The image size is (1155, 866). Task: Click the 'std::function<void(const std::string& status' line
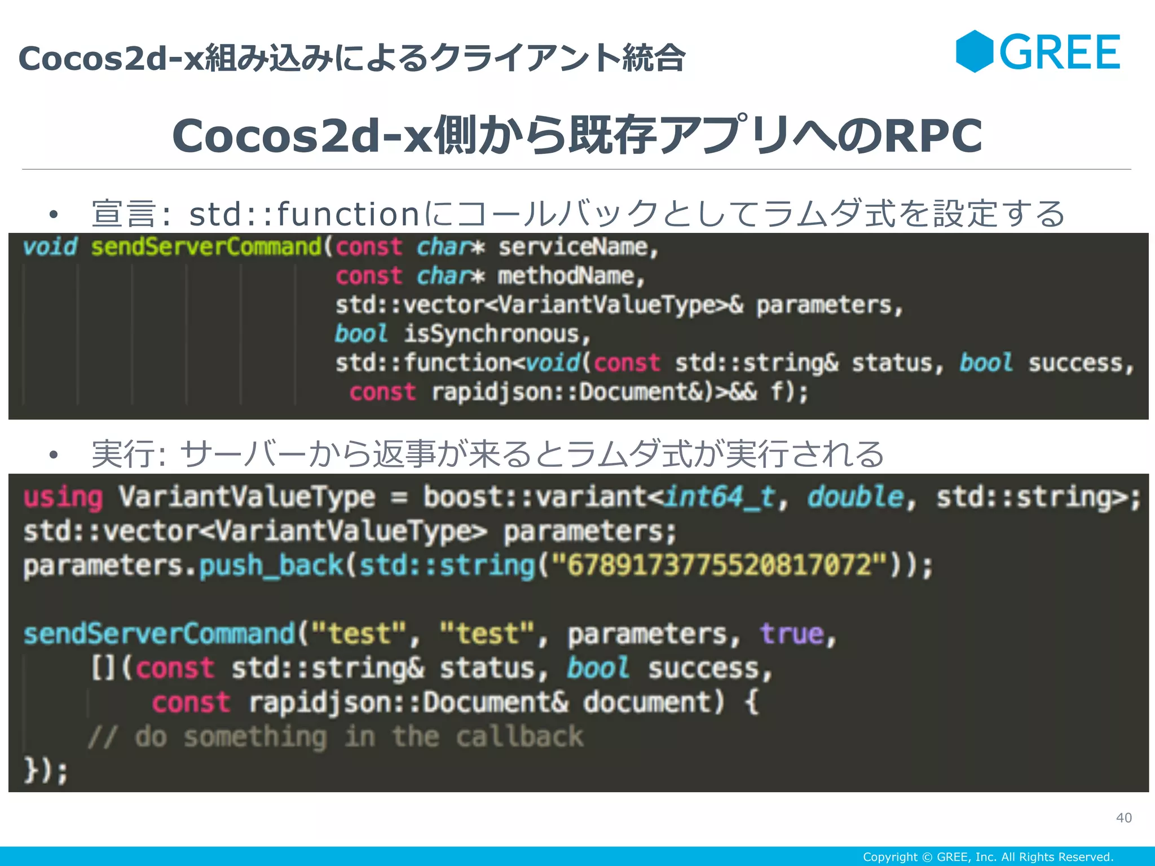coord(734,363)
